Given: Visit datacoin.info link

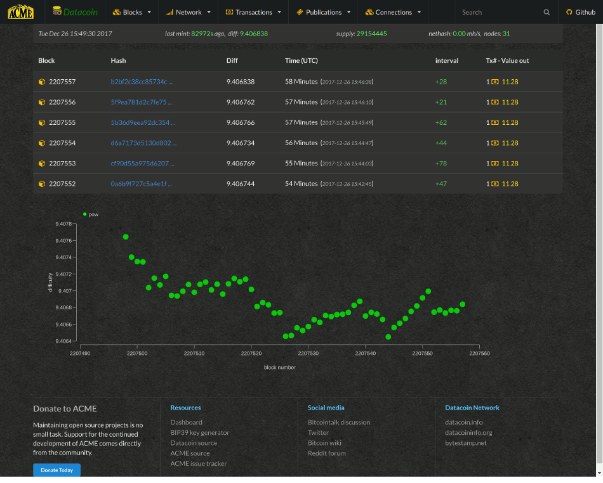Looking at the screenshot, I should click(464, 422).
